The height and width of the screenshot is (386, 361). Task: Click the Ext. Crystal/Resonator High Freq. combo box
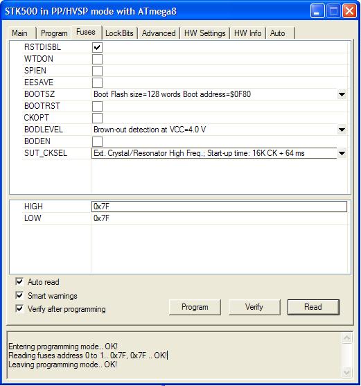pyautogui.click(x=214, y=153)
